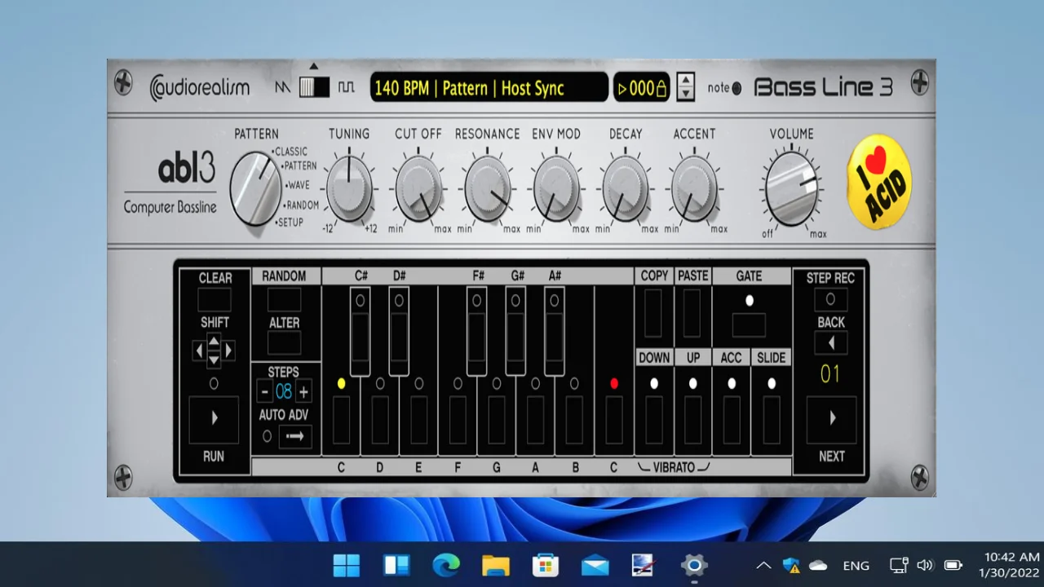
Task: Click the I love ACID sticker
Action: [x=879, y=182]
